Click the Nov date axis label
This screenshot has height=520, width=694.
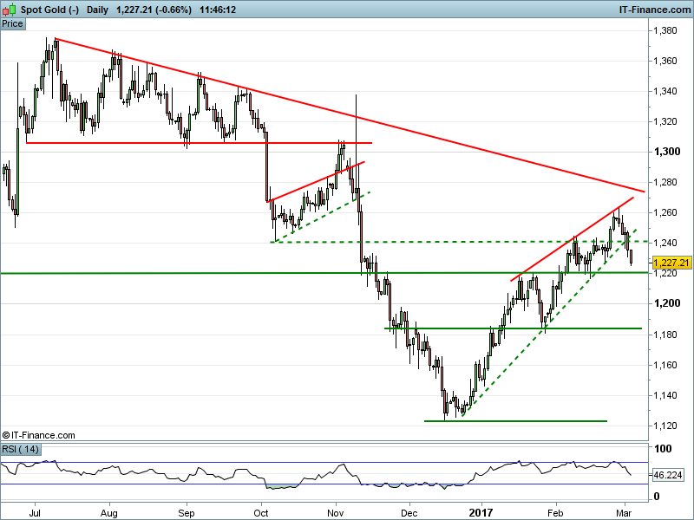[336, 513]
